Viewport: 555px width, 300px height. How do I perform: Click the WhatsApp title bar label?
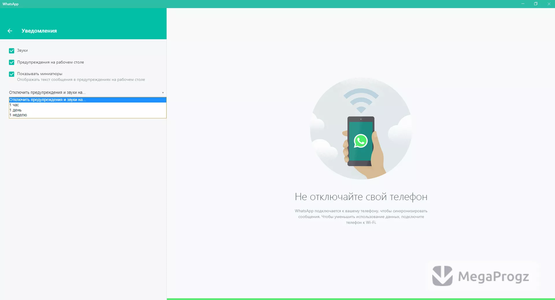(10, 4)
